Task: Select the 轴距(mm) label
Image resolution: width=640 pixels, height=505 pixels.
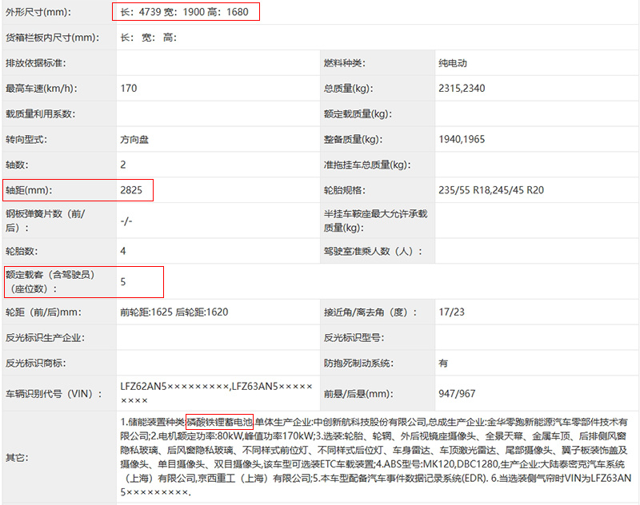Action: click(x=29, y=190)
